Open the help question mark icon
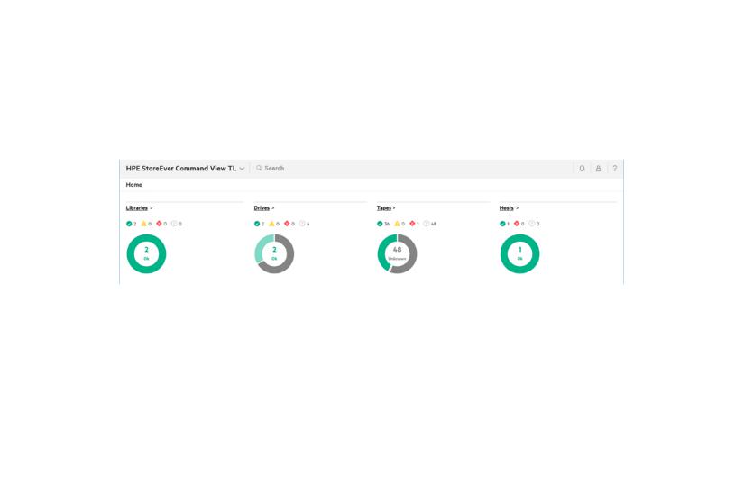The height and width of the screenshot is (496, 744). [x=615, y=169]
